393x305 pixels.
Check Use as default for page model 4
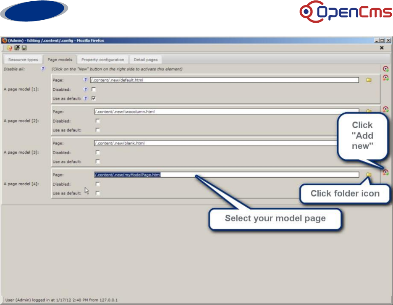point(98,193)
